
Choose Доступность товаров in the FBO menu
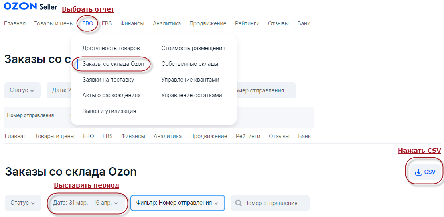tap(111, 48)
